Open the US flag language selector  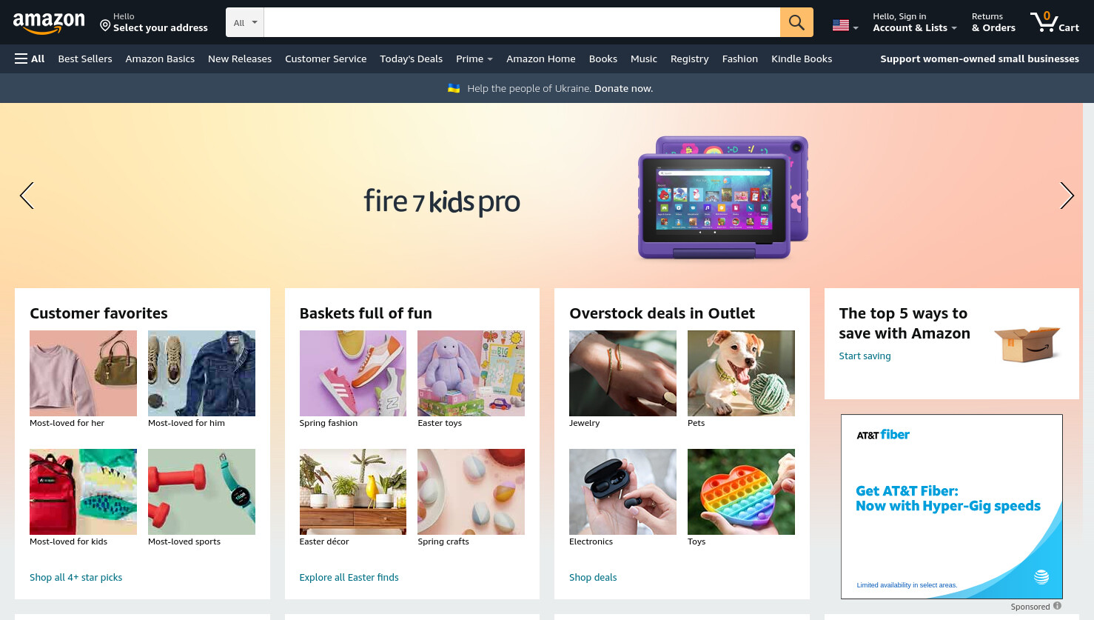click(x=845, y=25)
